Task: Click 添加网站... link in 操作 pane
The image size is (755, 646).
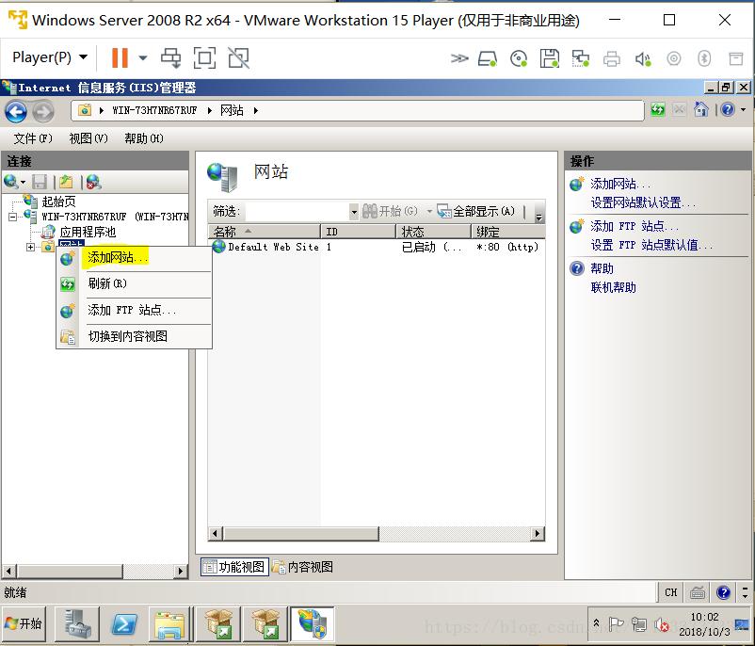Action: [x=620, y=184]
